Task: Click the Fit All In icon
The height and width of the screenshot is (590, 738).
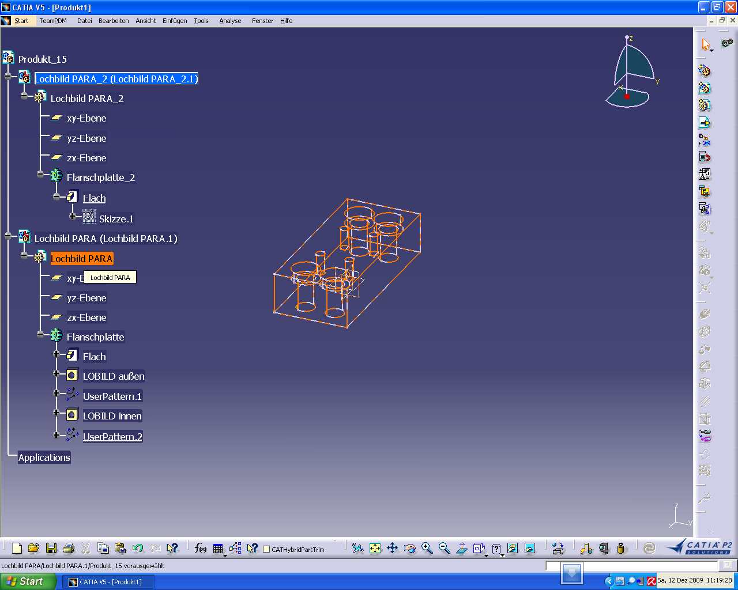Action: pos(375,549)
